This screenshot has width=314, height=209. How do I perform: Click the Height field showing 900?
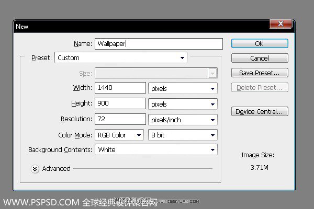coord(120,103)
